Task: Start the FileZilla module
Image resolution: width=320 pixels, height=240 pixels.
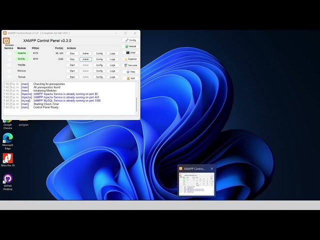Action: (x=72, y=65)
